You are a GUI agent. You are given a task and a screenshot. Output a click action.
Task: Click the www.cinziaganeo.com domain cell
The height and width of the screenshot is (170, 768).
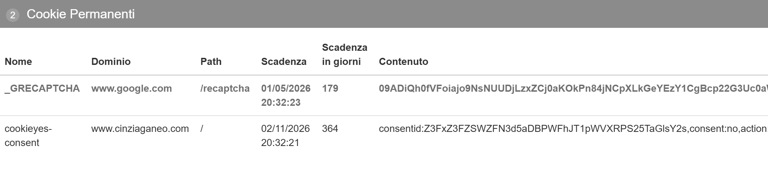140,129
